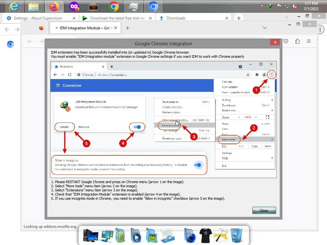Image resolution: width=327 pixels, height=245 pixels.
Task: Open Firefox extensions puzzle icon
Action: pyautogui.click(x=297, y=41)
